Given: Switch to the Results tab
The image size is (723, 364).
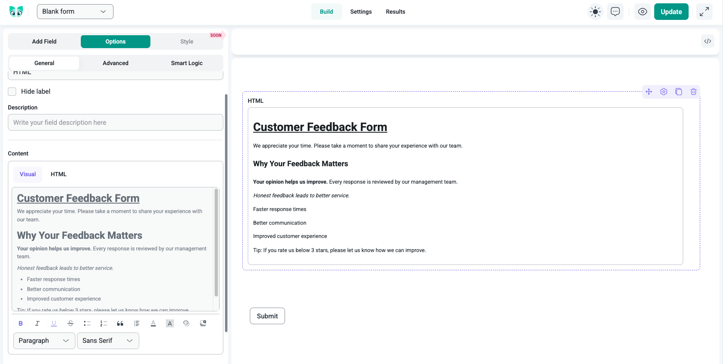Looking at the screenshot, I should (x=396, y=12).
